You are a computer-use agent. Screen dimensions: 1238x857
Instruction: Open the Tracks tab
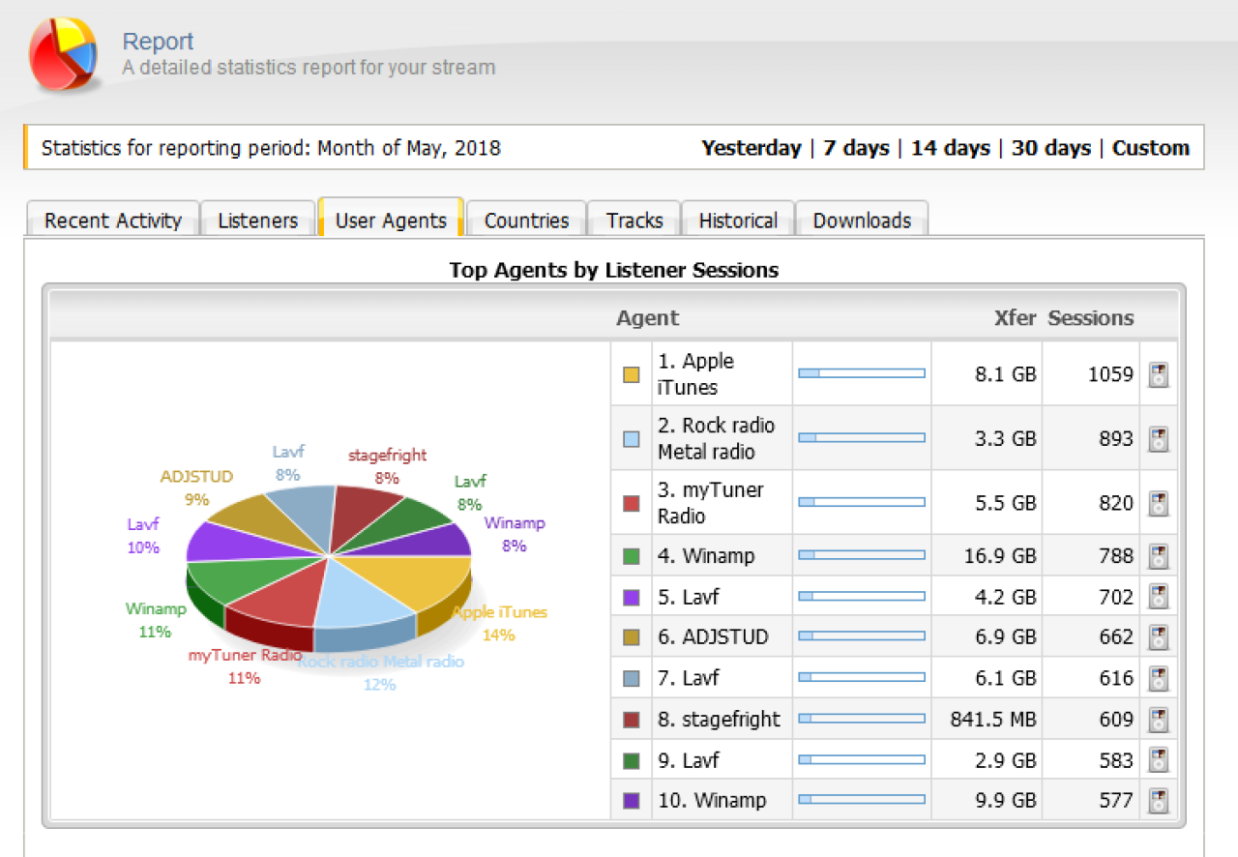click(634, 221)
